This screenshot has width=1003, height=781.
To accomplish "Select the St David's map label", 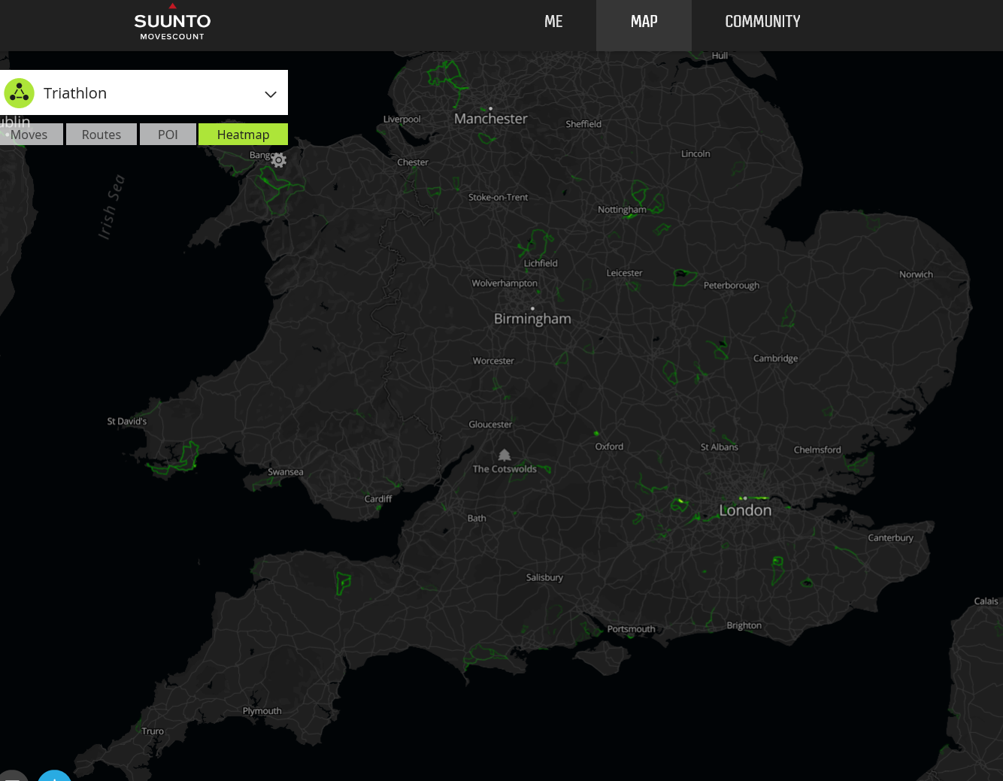I will [127, 422].
